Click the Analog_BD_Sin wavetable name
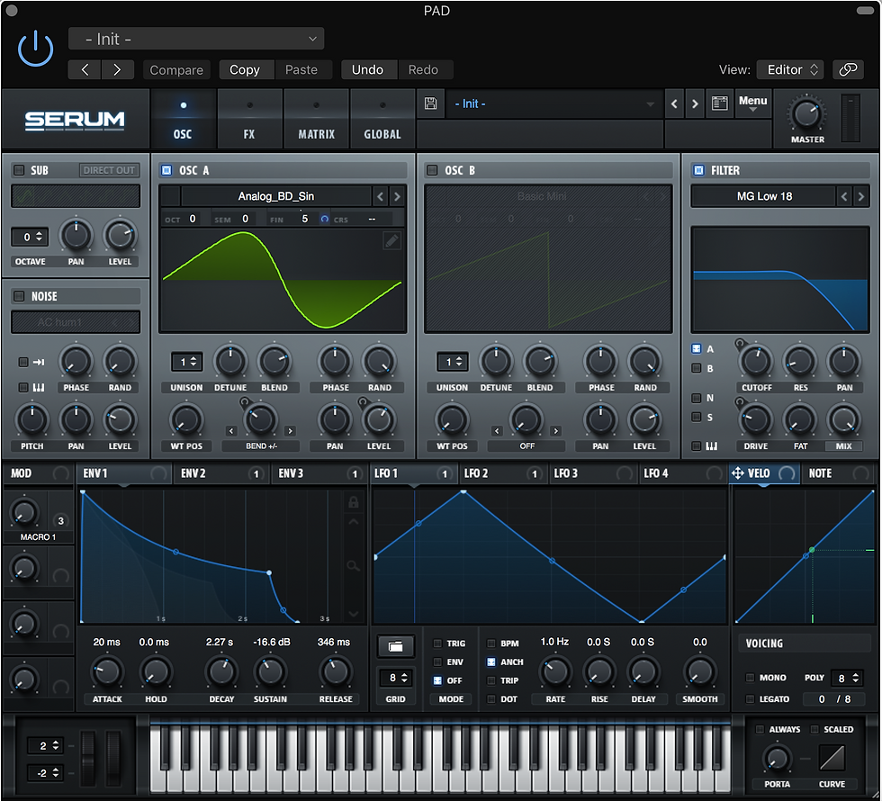 (275, 196)
